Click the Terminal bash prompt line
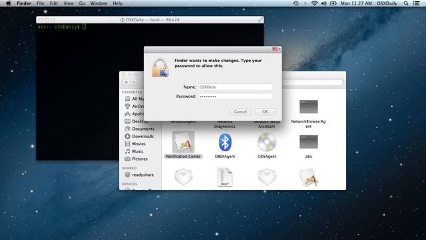 62,27
